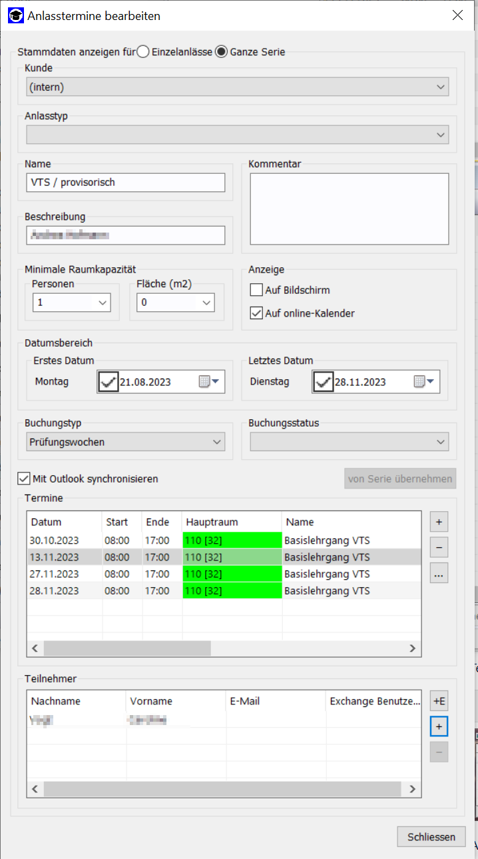
Task: Open calendar picker for Erstes Datum
Action: pos(210,382)
